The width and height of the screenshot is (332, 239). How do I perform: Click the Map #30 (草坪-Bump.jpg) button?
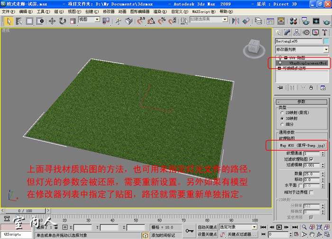point(302,146)
